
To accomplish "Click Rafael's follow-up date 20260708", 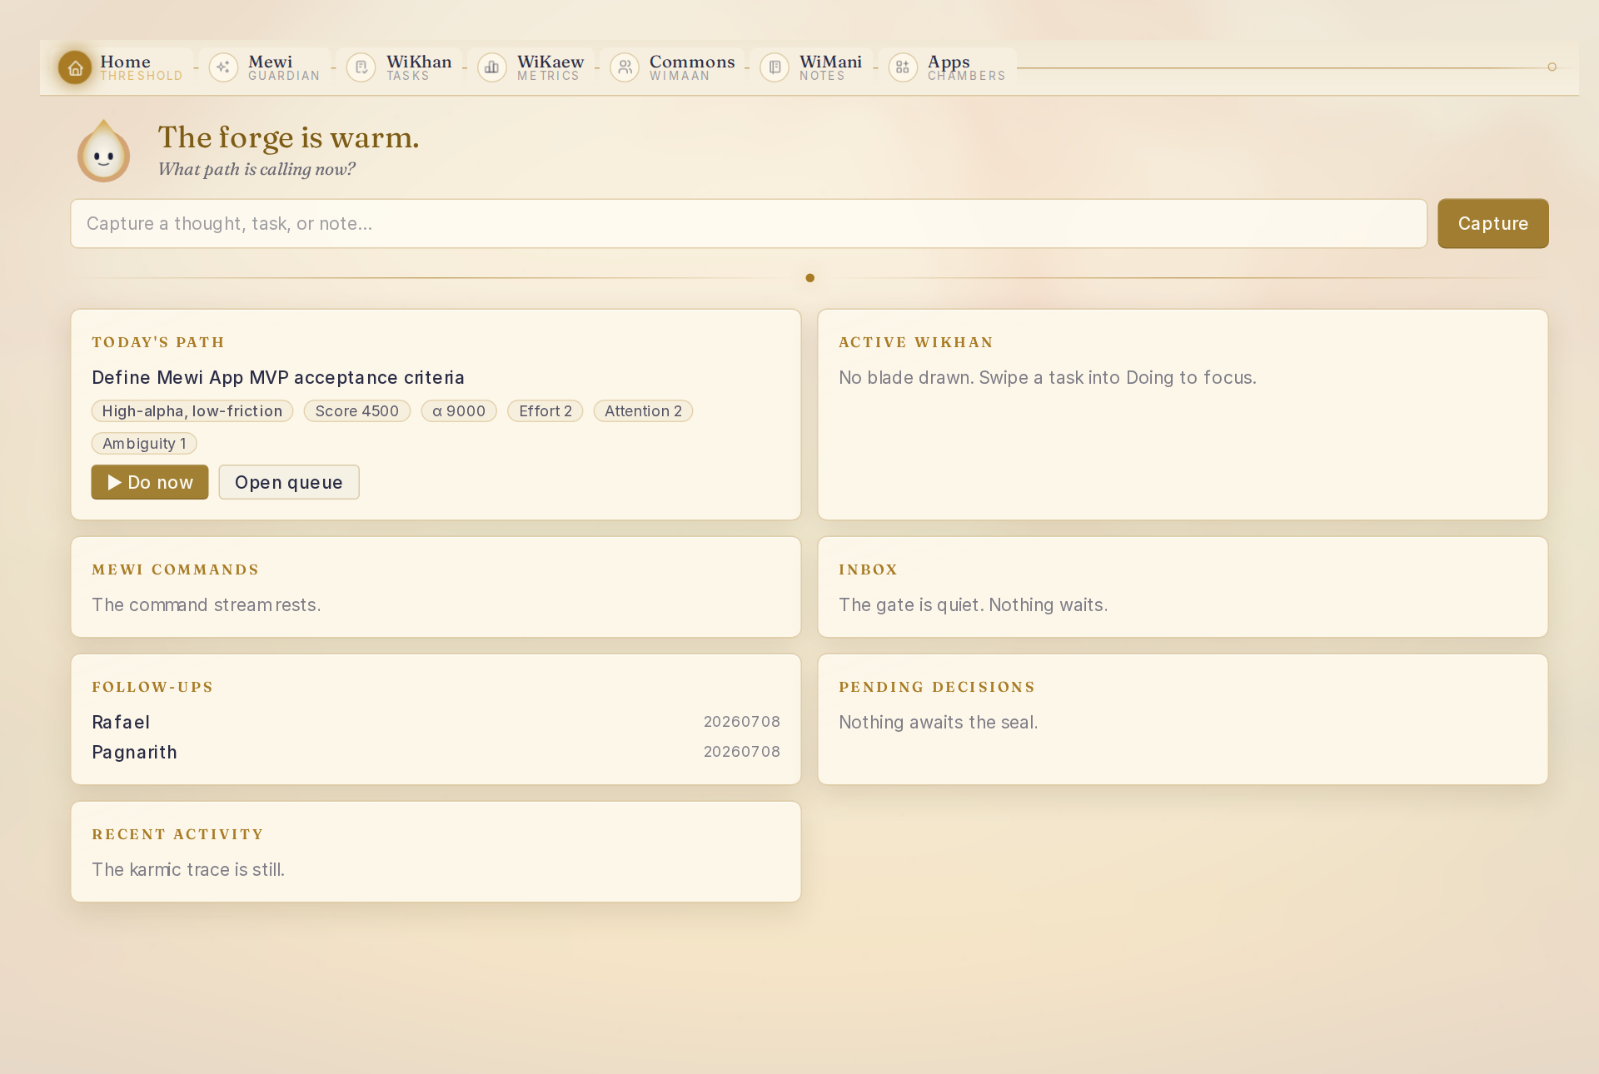I will (x=742, y=722).
